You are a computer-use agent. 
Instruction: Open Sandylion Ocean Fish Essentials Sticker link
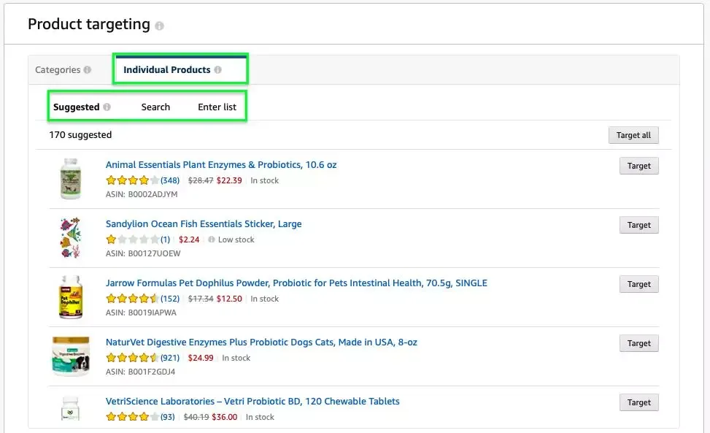(204, 223)
